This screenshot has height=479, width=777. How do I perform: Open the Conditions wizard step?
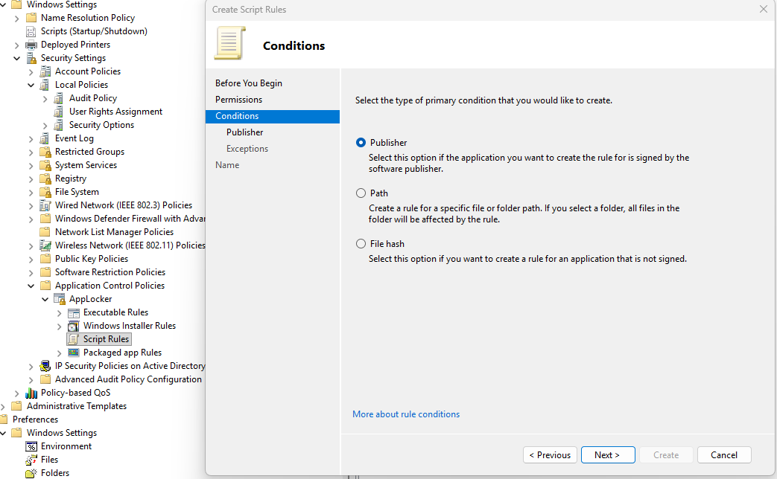pyautogui.click(x=273, y=116)
